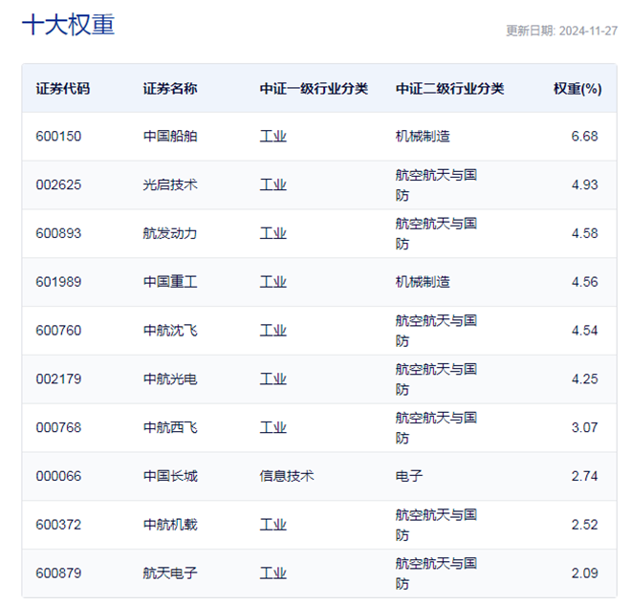631x605 pixels.
Task: Click the 更新日期: 2024-11-27 label
Action: [561, 31]
